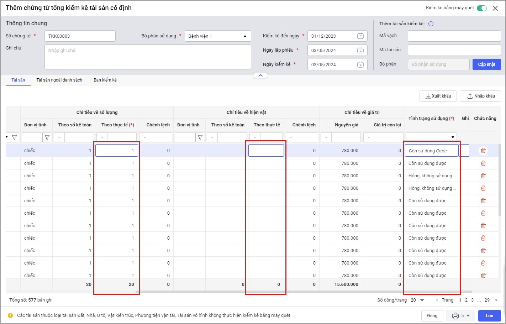Expand Tình trạng sử dụng filter dropdown
Screen dimensions: 506x324
[453, 137]
